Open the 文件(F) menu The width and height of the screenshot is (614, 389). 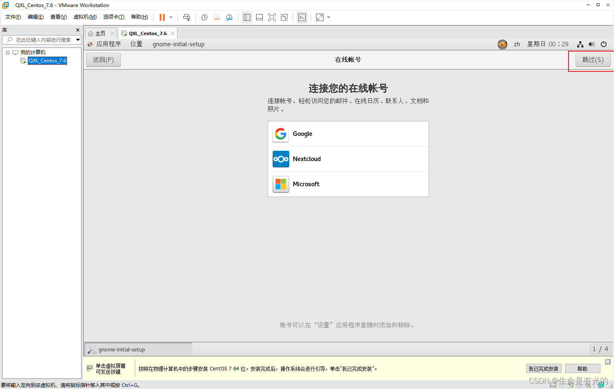coord(13,17)
